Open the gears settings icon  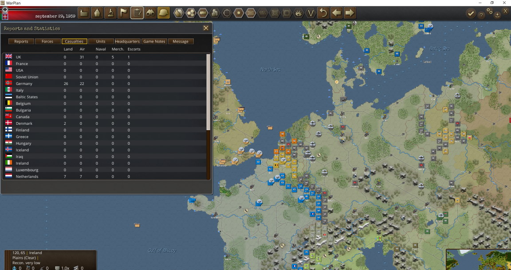[489, 11]
